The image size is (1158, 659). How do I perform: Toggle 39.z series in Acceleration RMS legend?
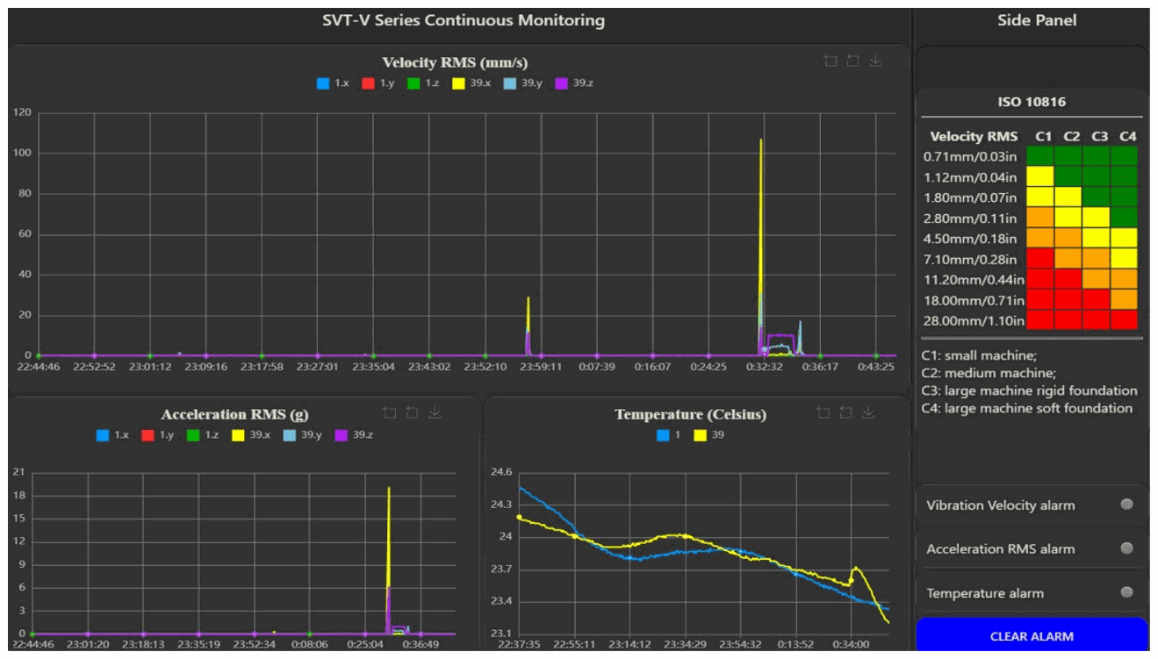coord(356,435)
